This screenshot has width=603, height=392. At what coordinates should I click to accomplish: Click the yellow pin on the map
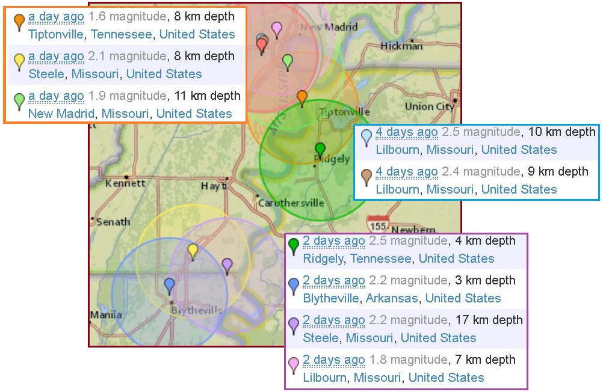[x=193, y=250]
